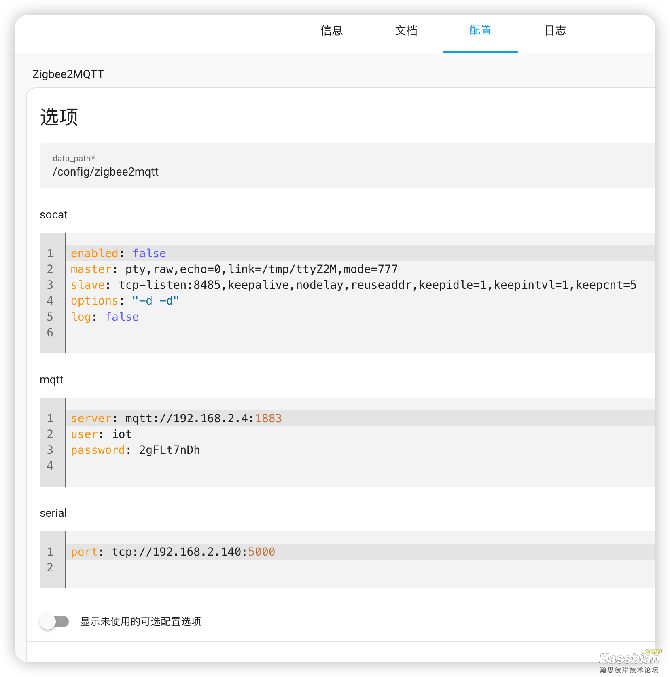The width and height of the screenshot is (670, 677).
Task: Click the data_path input field
Action: click(x=347, y=166)
